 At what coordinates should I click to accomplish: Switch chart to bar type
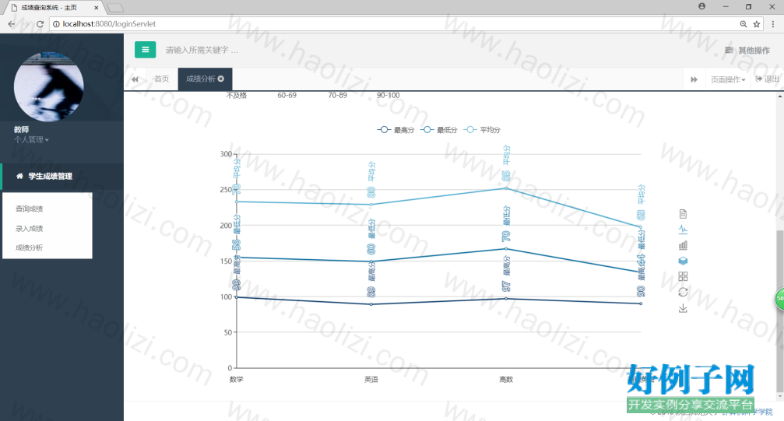[683, 245]
